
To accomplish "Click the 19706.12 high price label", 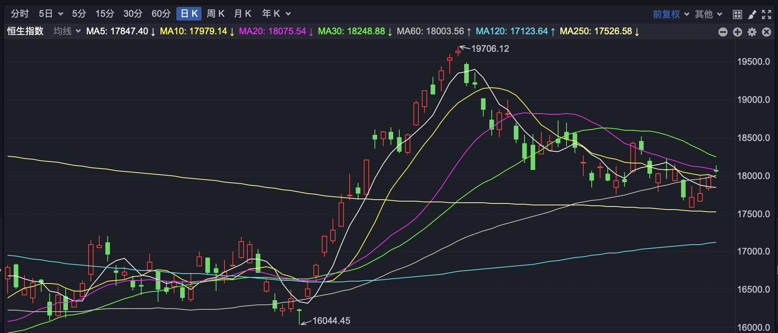I will tap(490, 49).
